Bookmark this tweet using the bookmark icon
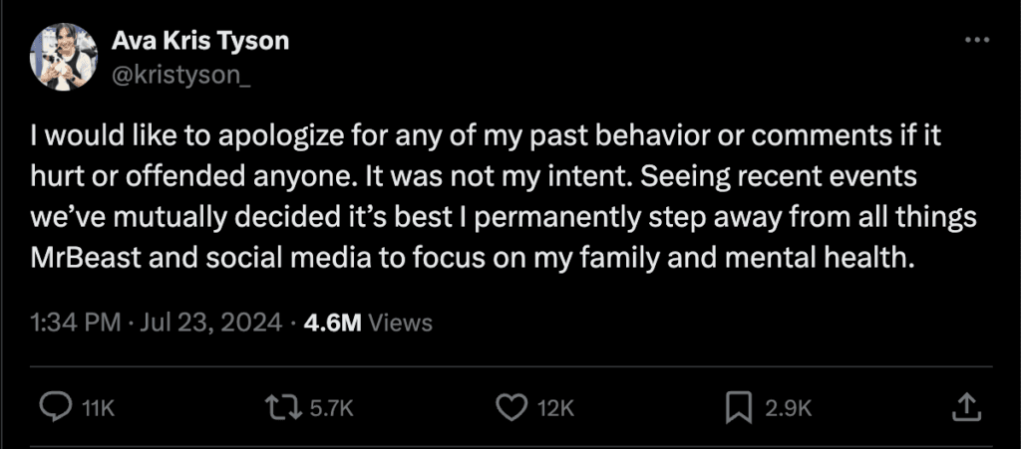The image size is (1021, 449). 739,405
